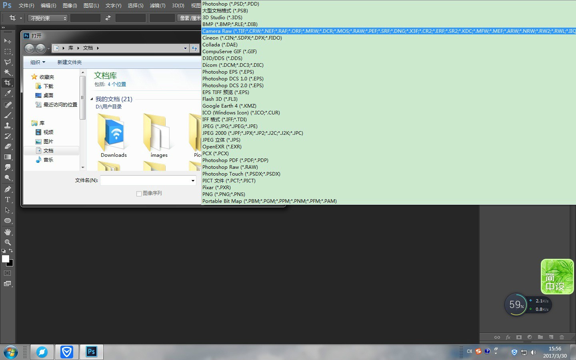The height and width of the screenshot is (360, 576).
Task: Select the Eraser tool
Action: pos(8,146)
